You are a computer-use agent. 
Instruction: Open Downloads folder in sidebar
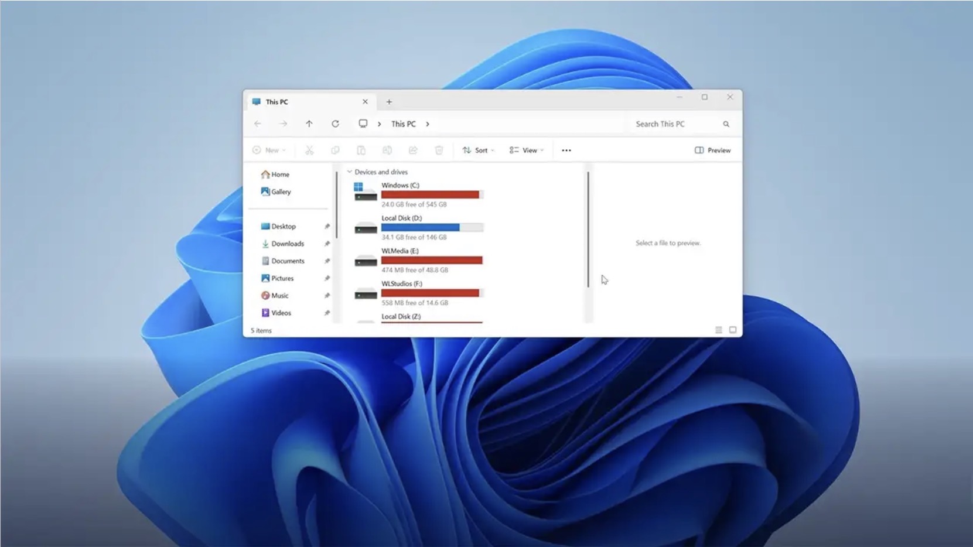click(282, 244)
